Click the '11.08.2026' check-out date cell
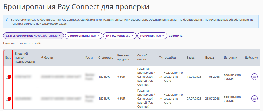Viewport: 263px width, 111px height. coord(212,77)
